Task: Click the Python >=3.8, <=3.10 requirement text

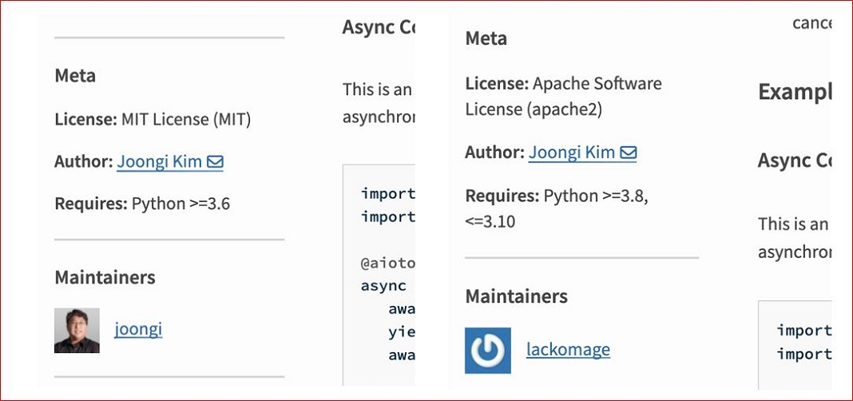Action: tap(557, 209)
